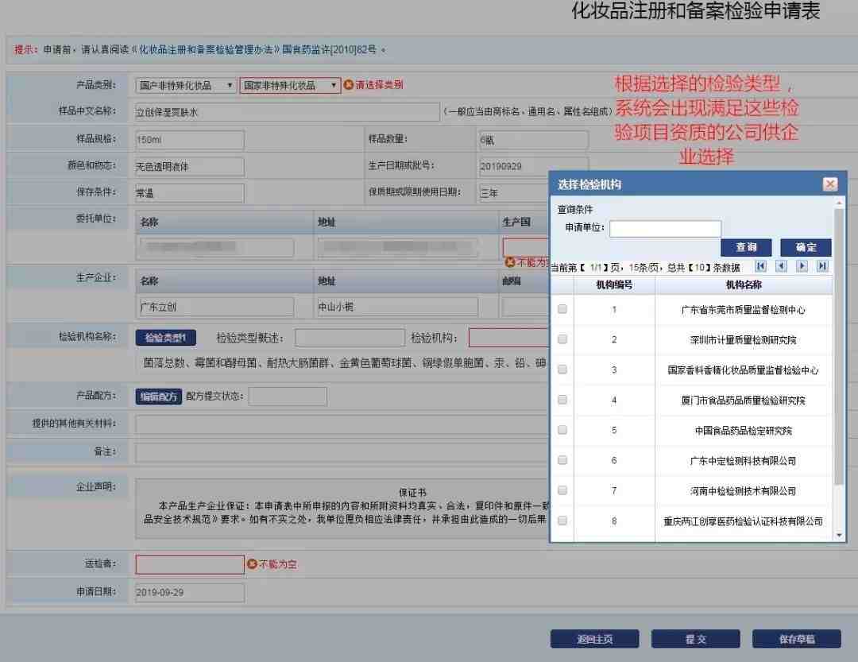Close the 选择检验机构 dialog

coord(830,184)
